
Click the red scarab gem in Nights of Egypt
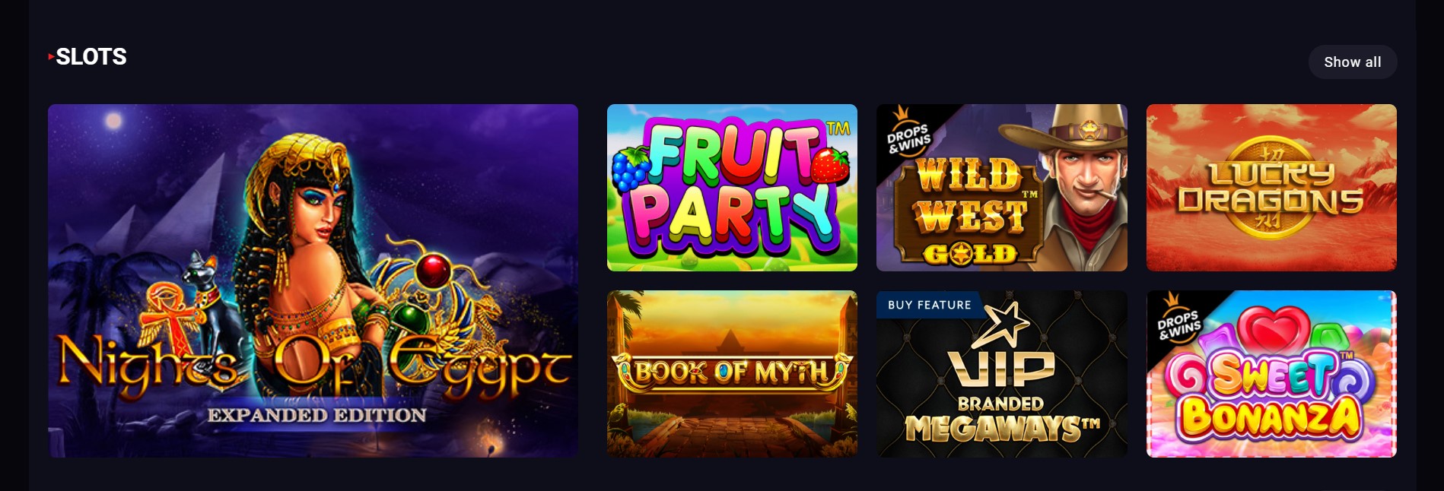point(433,271)
